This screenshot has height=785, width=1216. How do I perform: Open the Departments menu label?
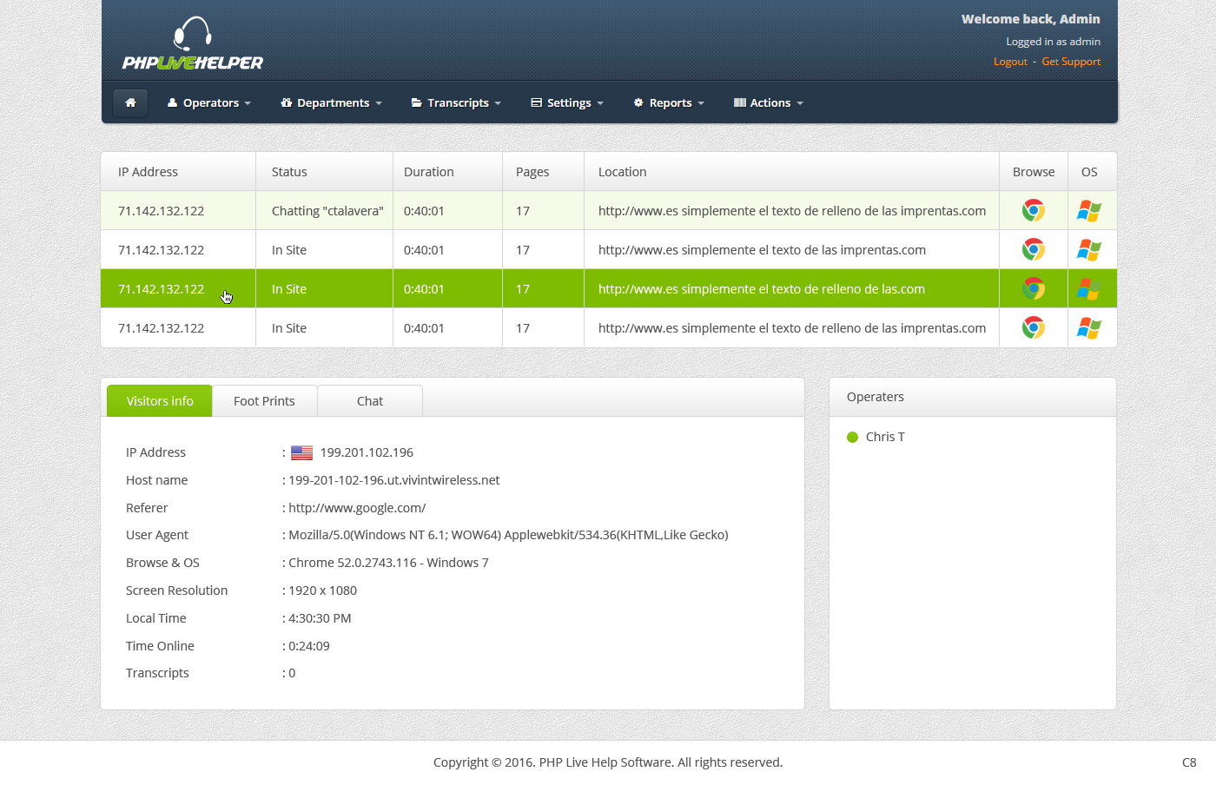[x=333, y=102]
